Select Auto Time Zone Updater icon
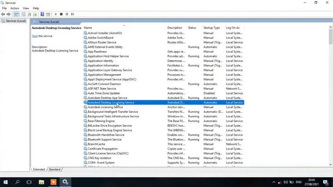The width and height of the screenshot is (333, 187). 85,94
